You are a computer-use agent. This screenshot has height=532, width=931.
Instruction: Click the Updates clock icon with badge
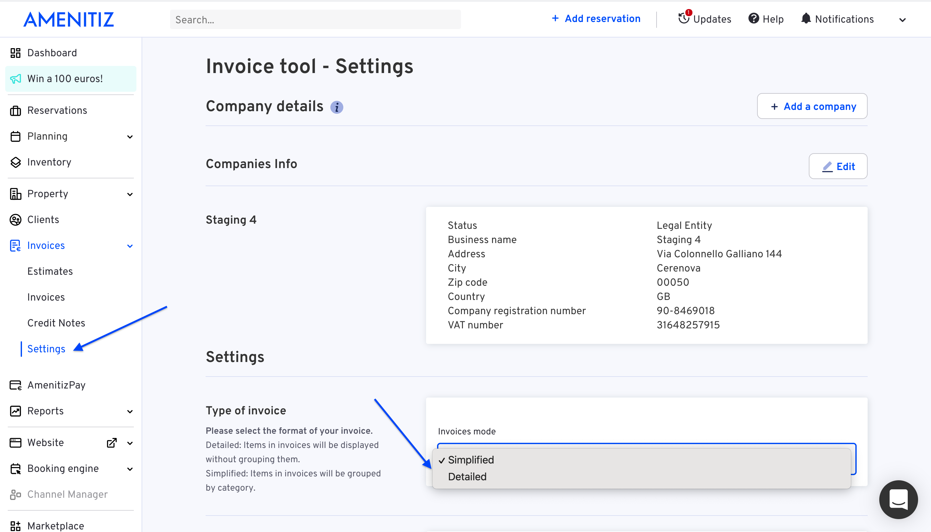tap(684, 18)
